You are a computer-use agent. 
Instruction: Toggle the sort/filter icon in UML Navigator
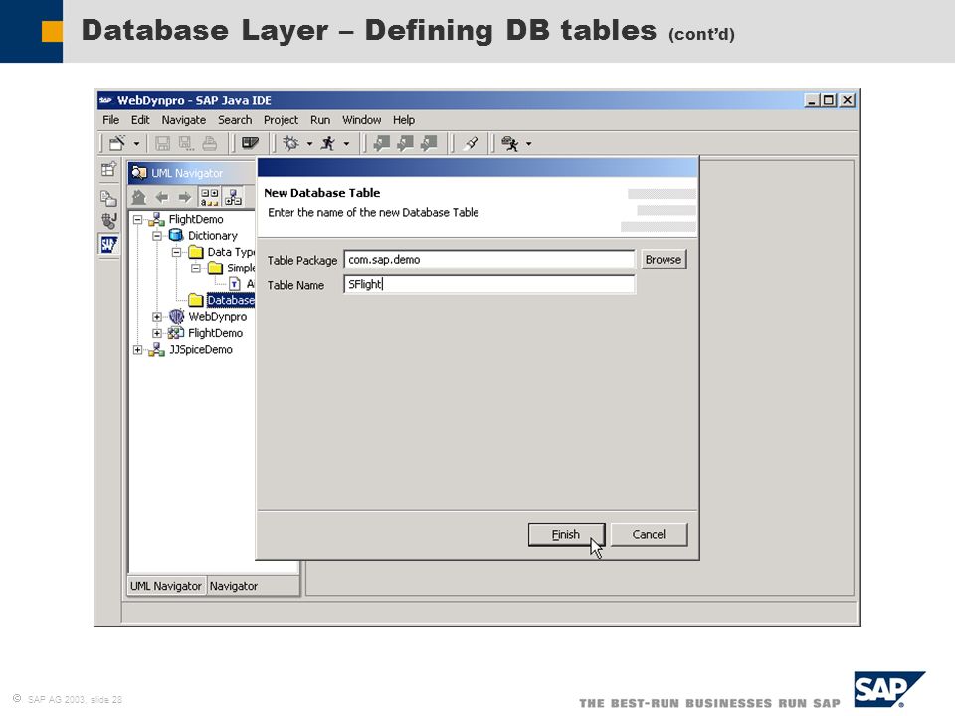pos(210,197)
